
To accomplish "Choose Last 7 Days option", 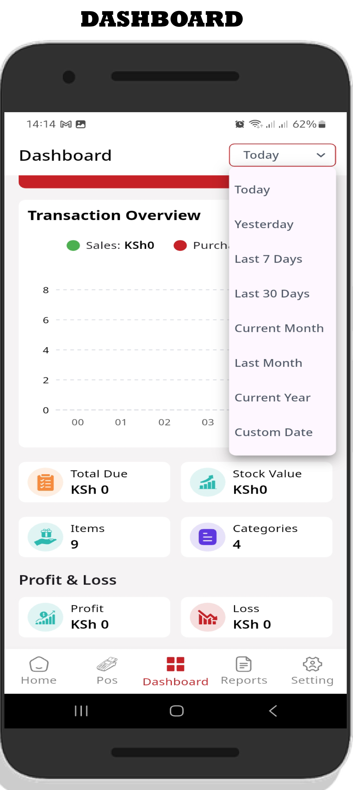I will coord(269,259).
